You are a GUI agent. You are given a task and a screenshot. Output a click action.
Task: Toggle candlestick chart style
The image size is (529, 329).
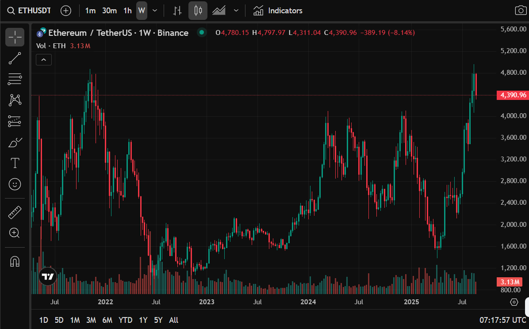[198, 11]
